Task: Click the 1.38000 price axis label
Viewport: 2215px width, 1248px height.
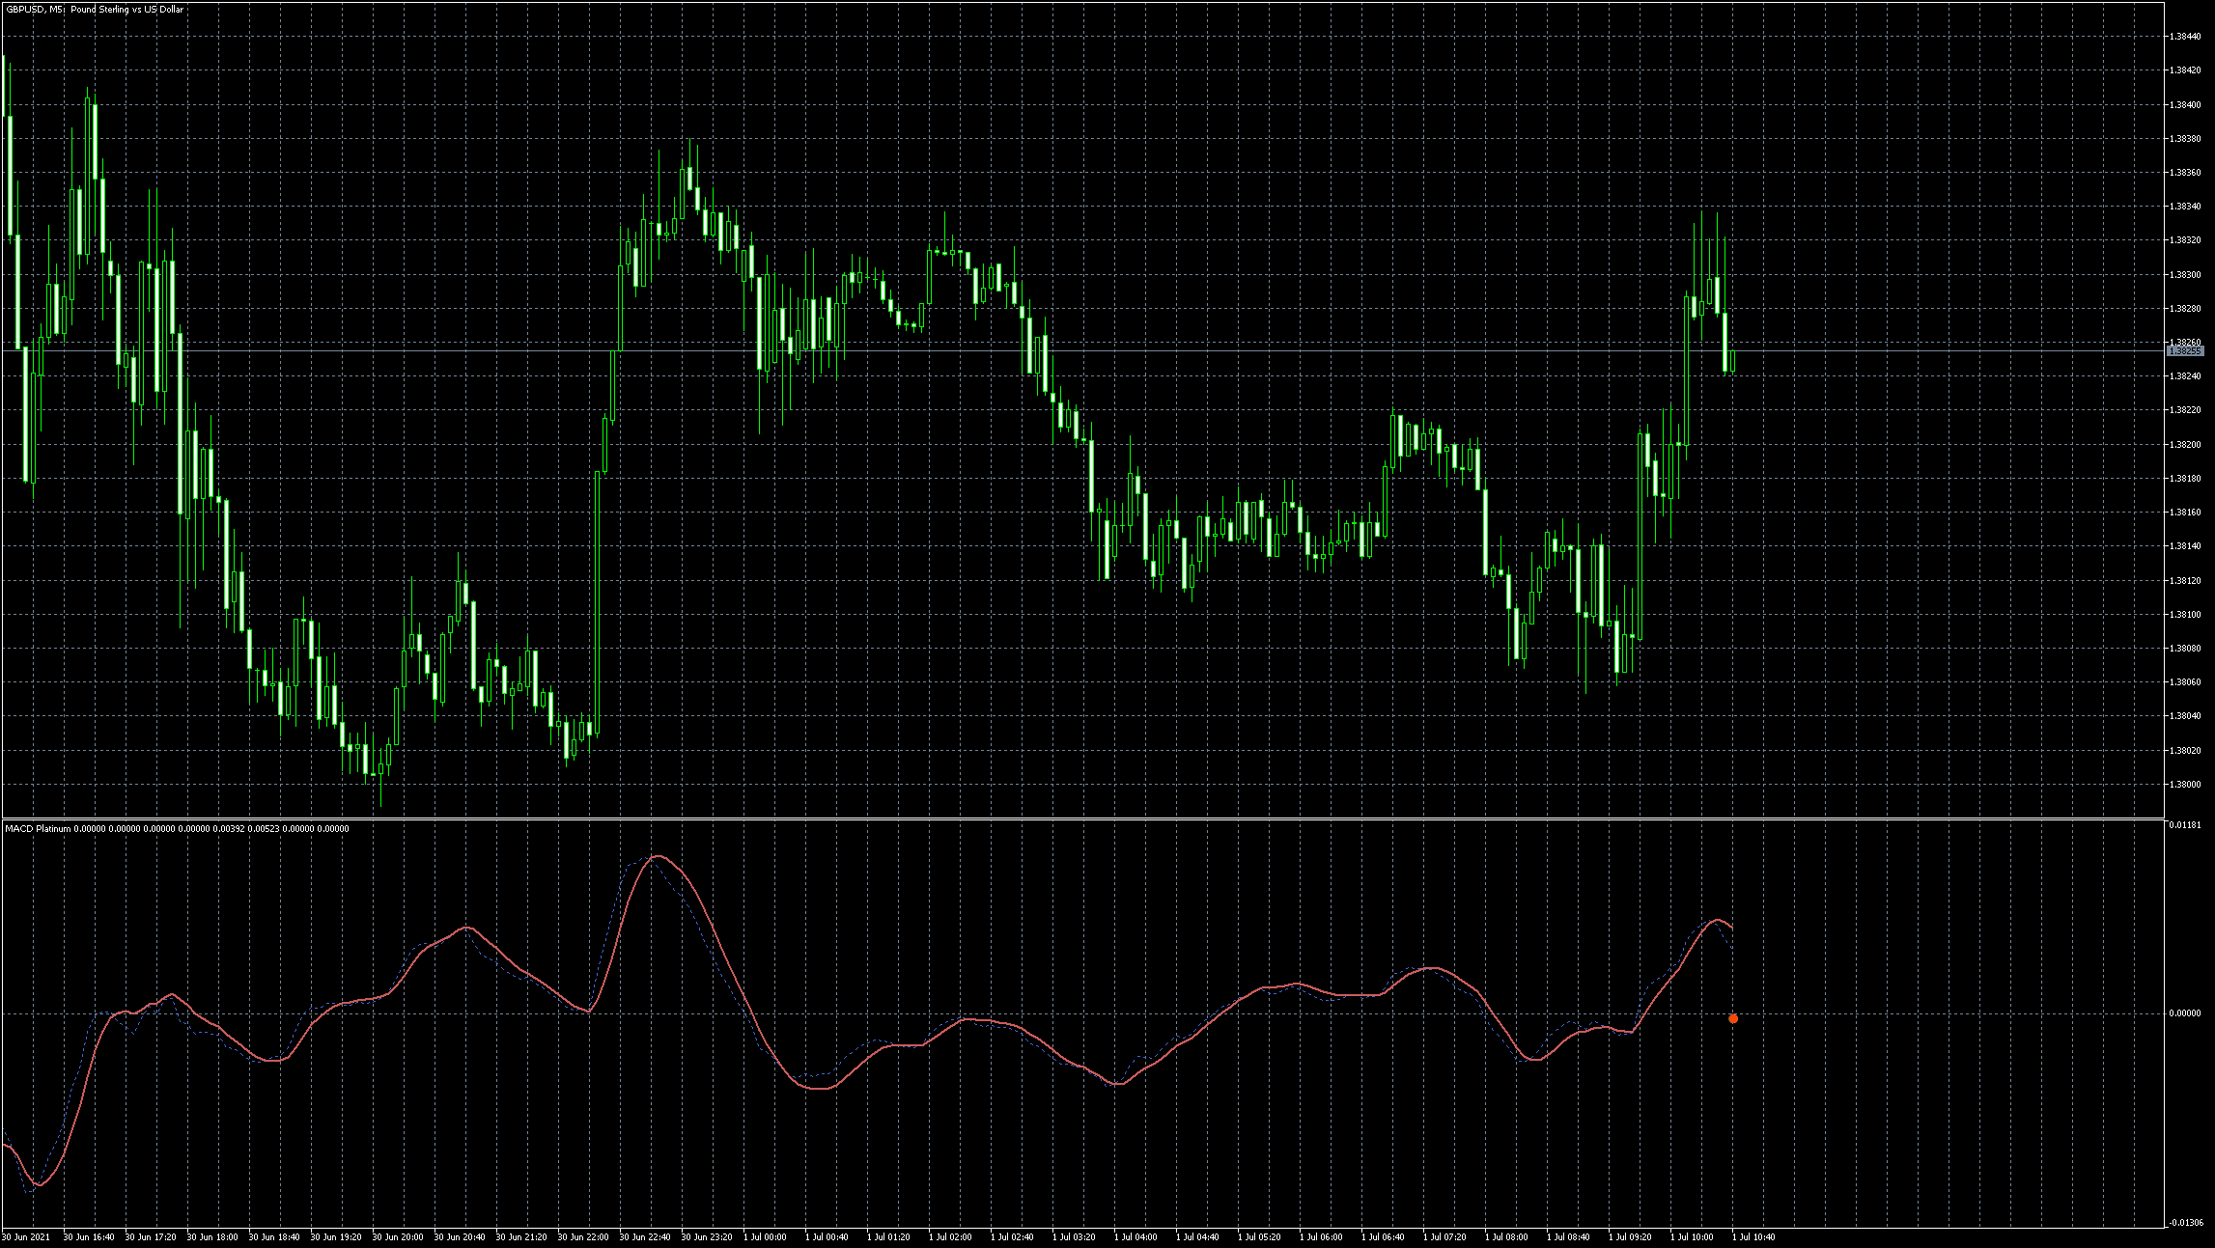Action: (x=2184, y=785)
